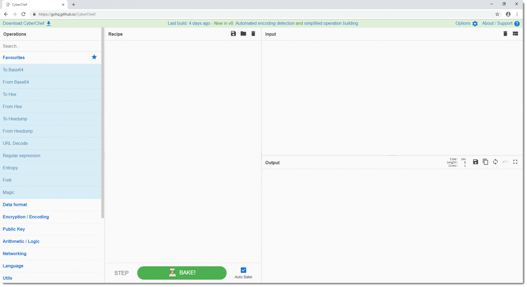Maximise the output pane icon
527x287 pixels.
click(x=515, y=162)
